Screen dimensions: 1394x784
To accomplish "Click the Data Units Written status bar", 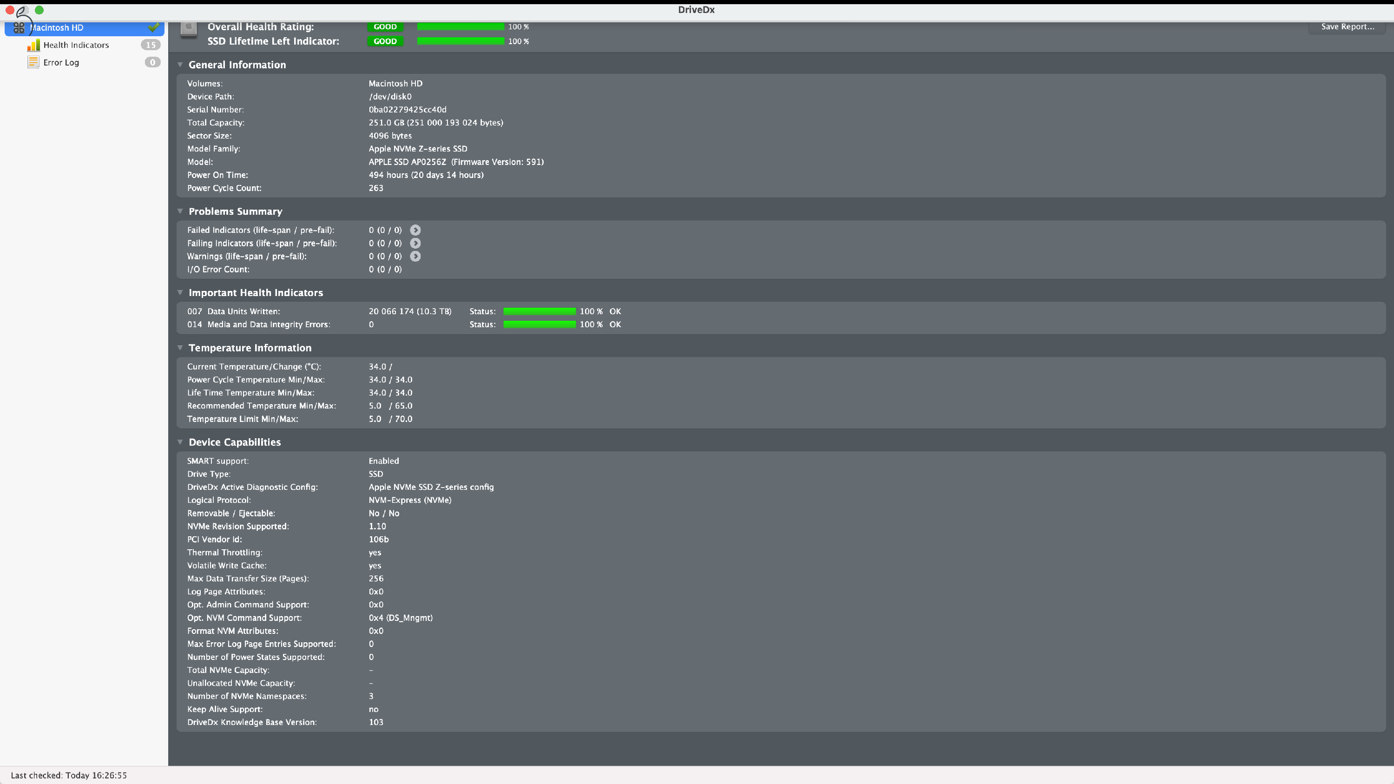I will [539, 311].
